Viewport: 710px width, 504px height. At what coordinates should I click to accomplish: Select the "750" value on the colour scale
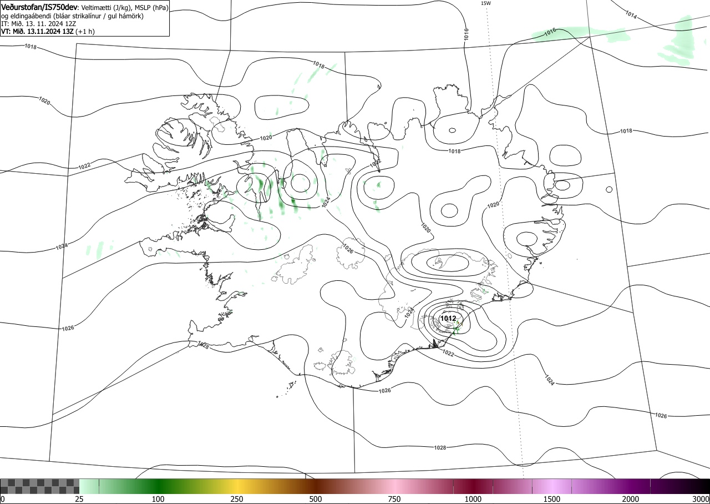[x=394, y=499]
